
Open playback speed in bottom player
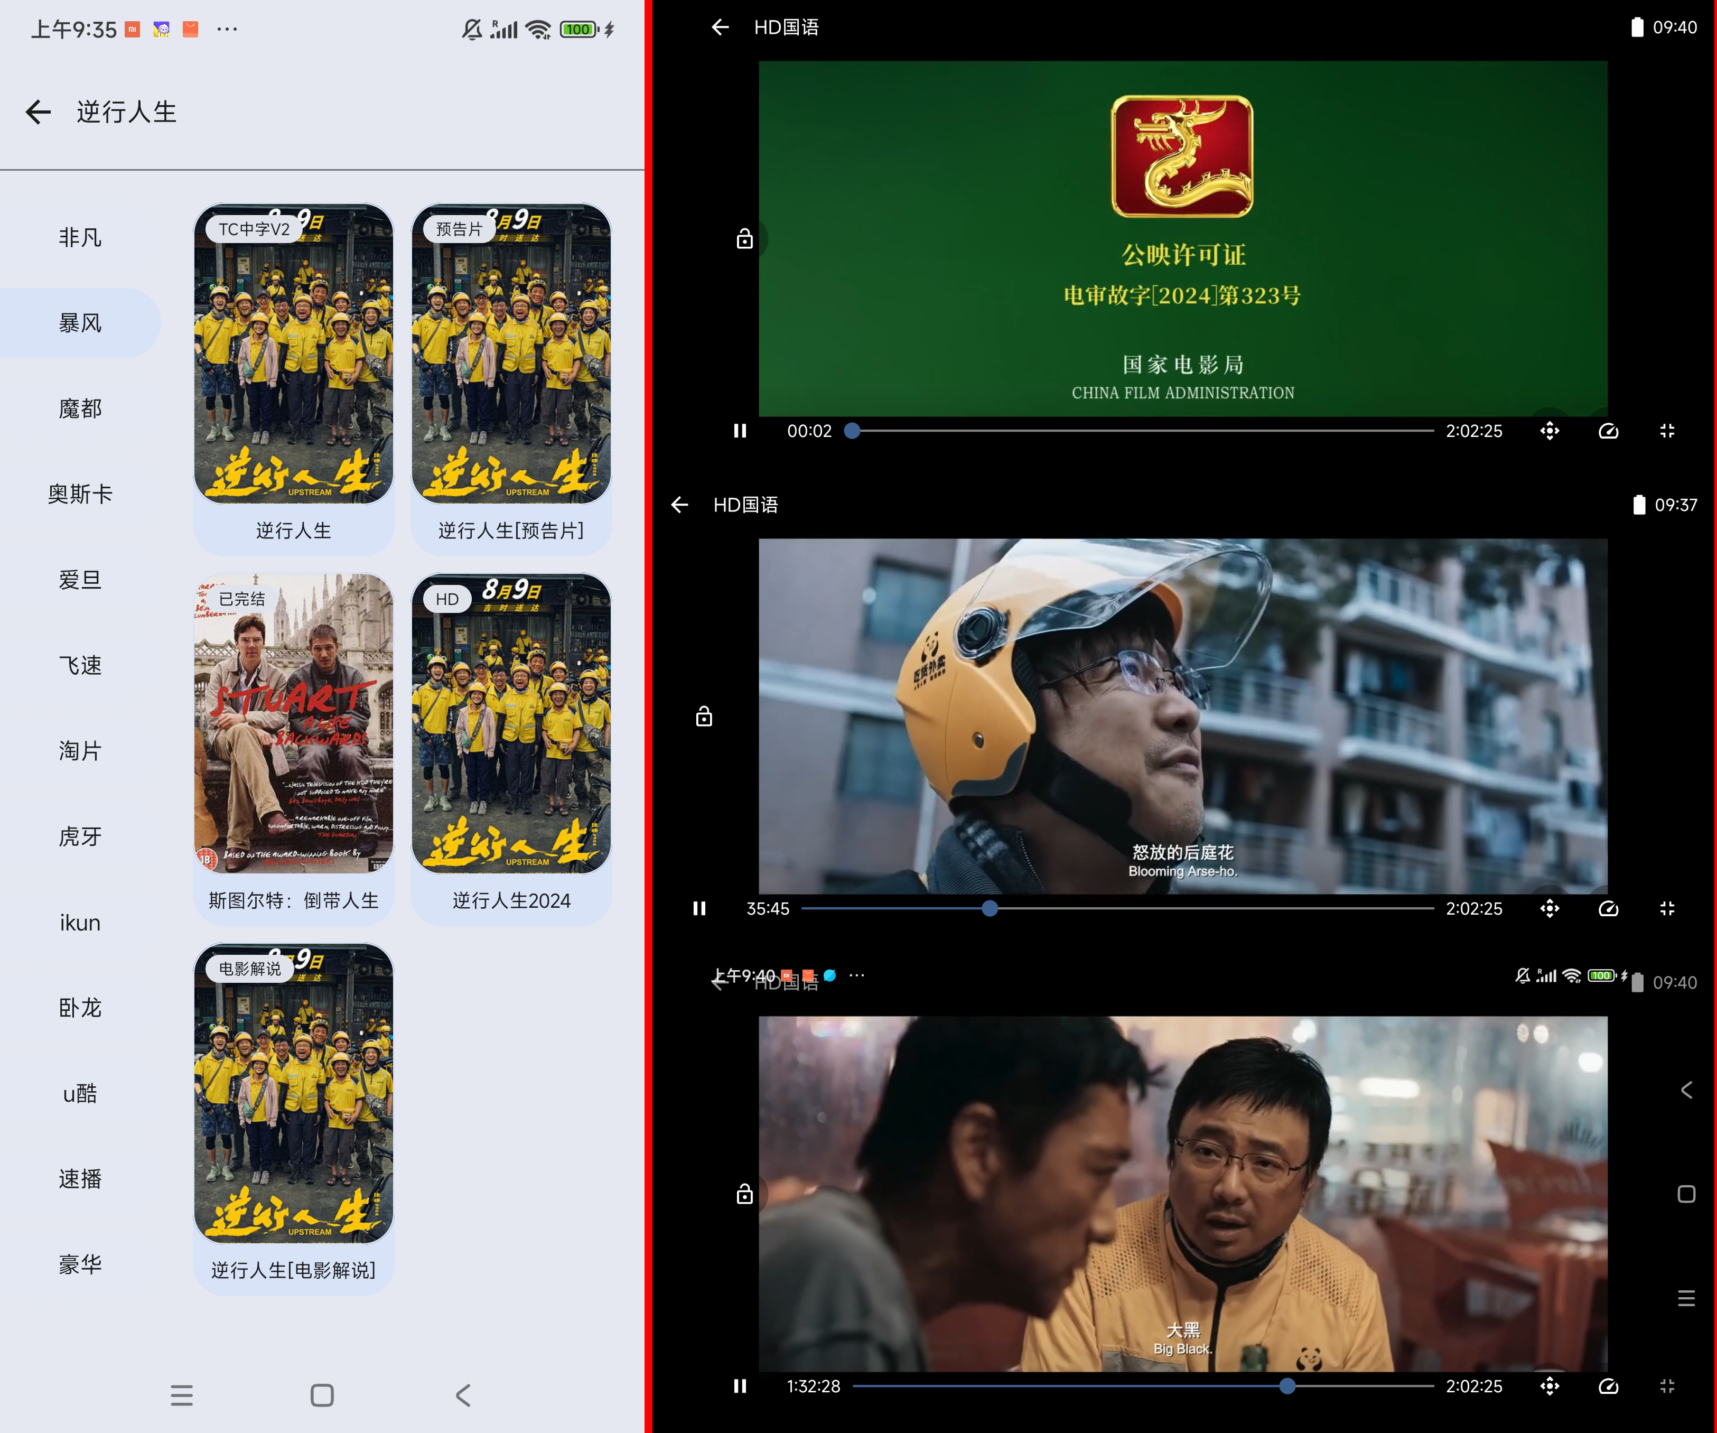[x=1608, y=1387]
